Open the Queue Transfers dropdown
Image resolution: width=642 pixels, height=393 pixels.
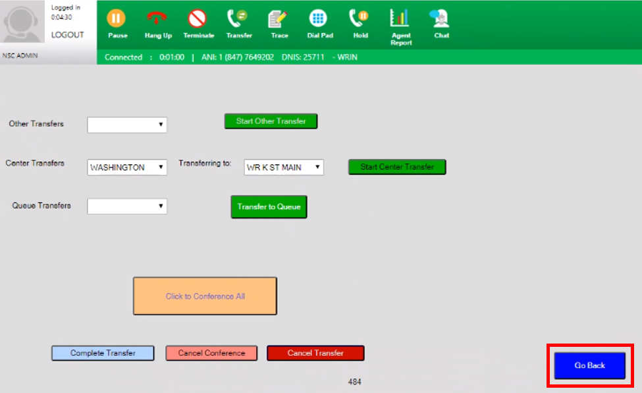(x=127, y=206)
